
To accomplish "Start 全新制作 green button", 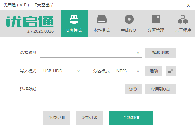I will 131,118.
